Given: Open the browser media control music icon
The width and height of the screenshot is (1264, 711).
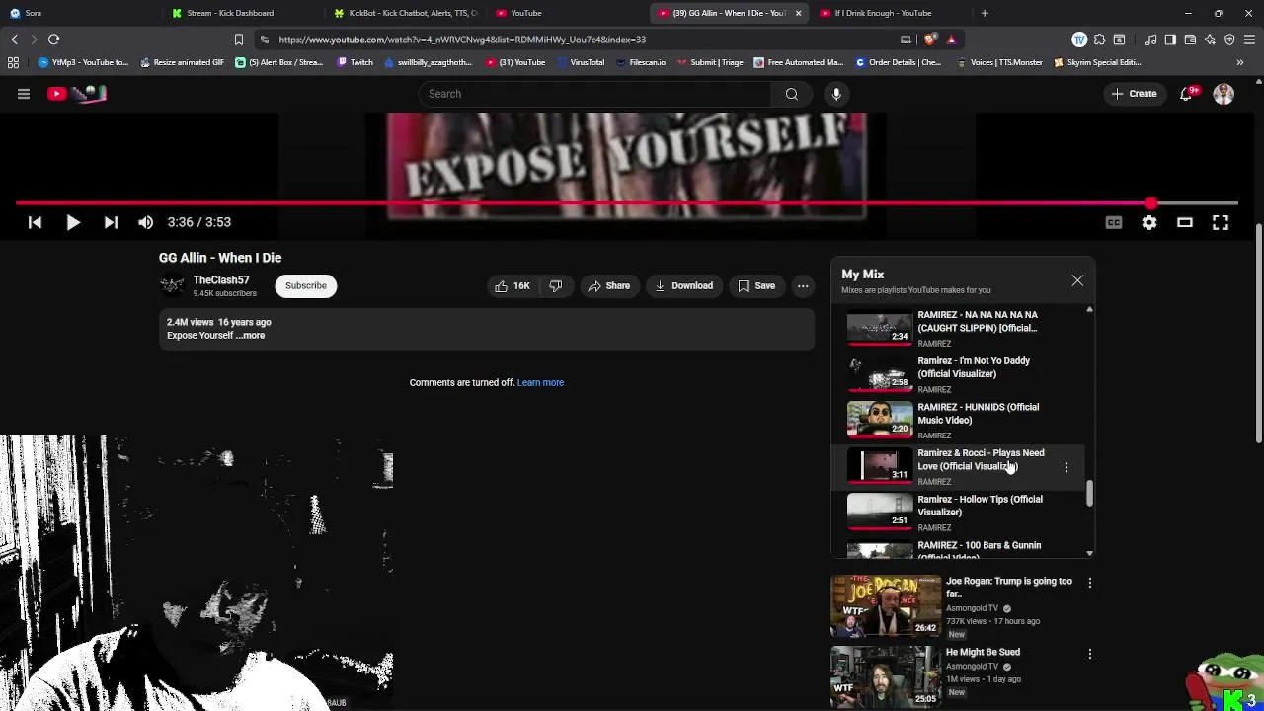Looking at the screenshot, I should point(1150,39).
